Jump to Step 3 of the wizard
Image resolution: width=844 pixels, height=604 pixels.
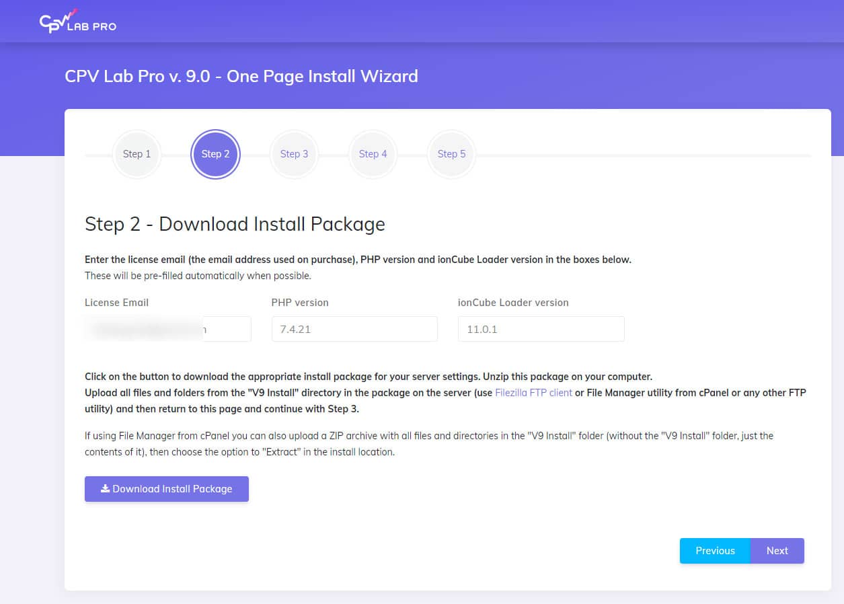tap(294, 154)
